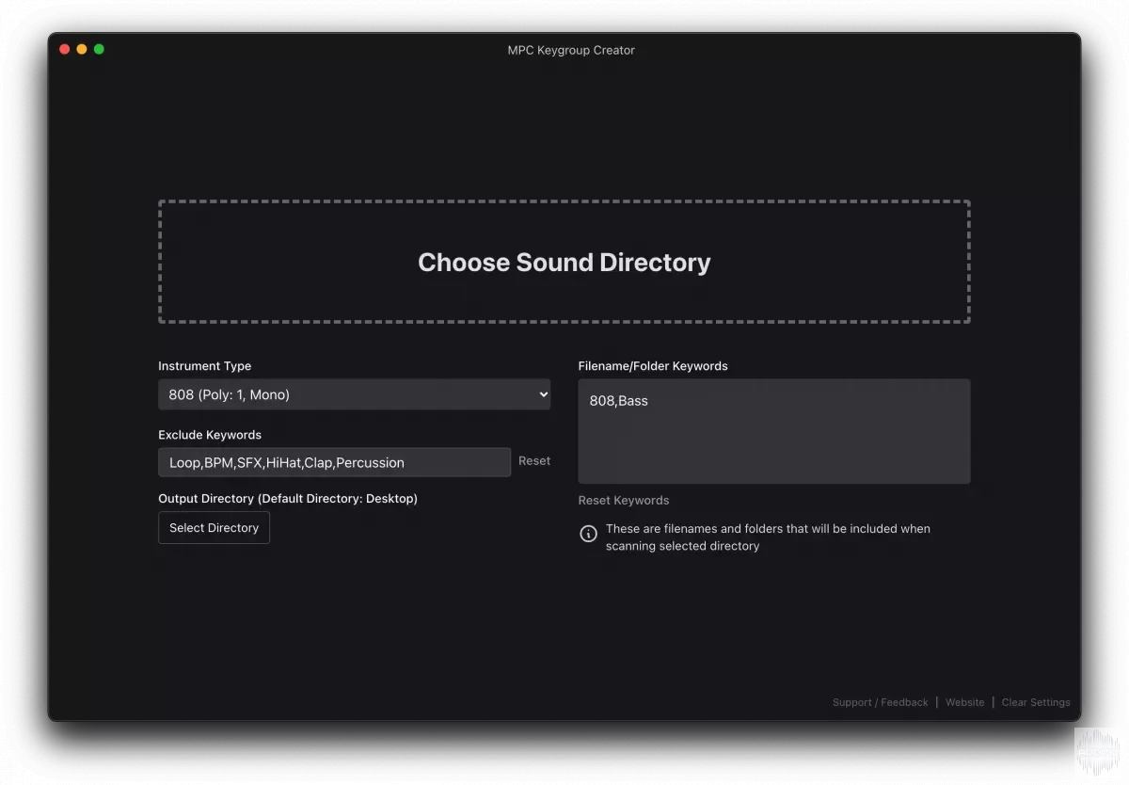The image size is (1129, 785).
Task: Open the Website link
Action: pyautogui.click(x=965, y=702)
